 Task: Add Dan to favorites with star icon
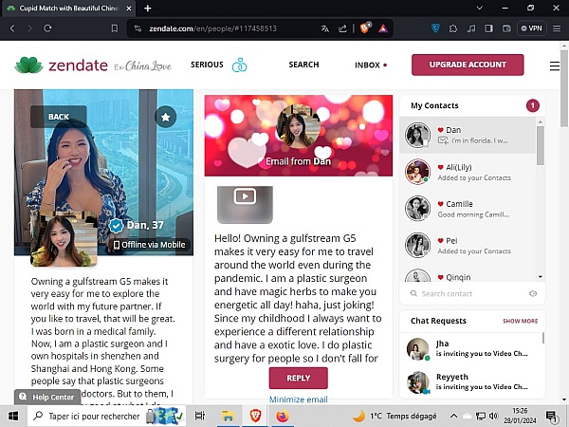point(165,117)
